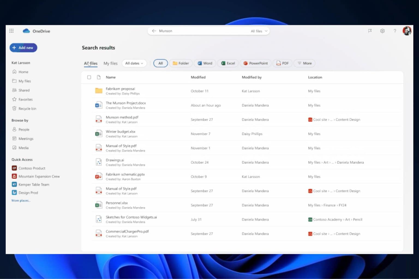Sort by the Location column header
Viewport: 419px width, 279px height.
point(315,77)
